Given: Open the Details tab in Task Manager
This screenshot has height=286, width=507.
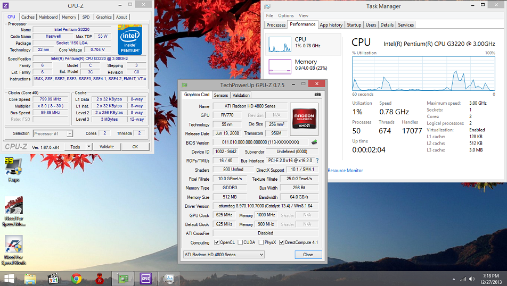Looking at the screenshot, I should pos(387,25).
